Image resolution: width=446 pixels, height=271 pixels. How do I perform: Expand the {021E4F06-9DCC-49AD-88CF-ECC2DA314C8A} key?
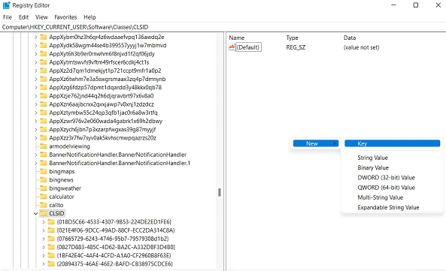coord(43,230)
